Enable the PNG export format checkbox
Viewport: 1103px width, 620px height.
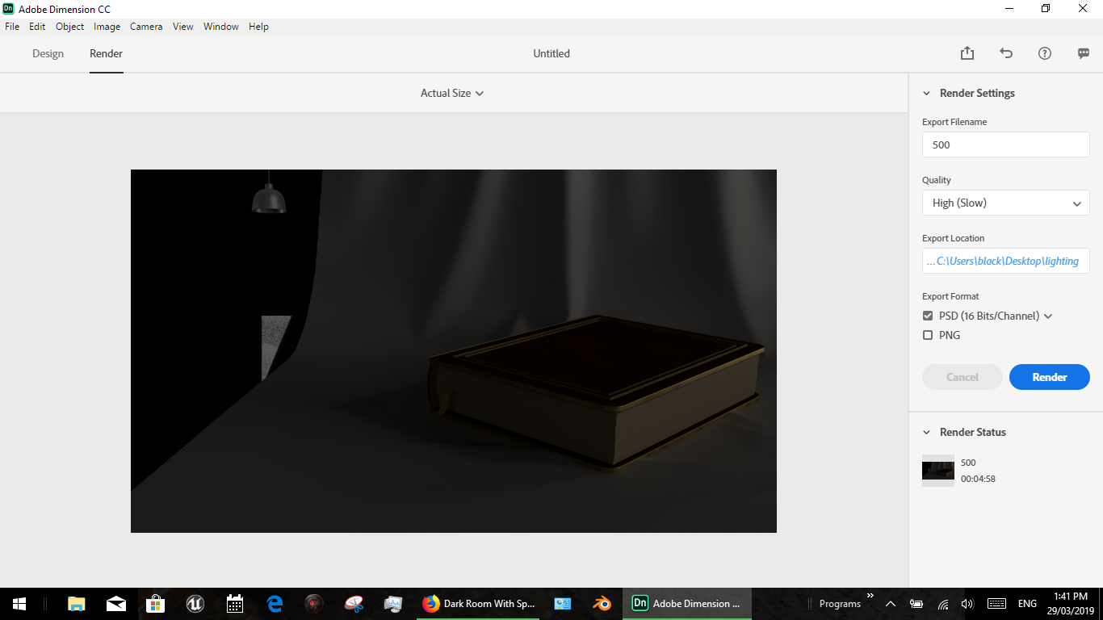tap(928, 335)
